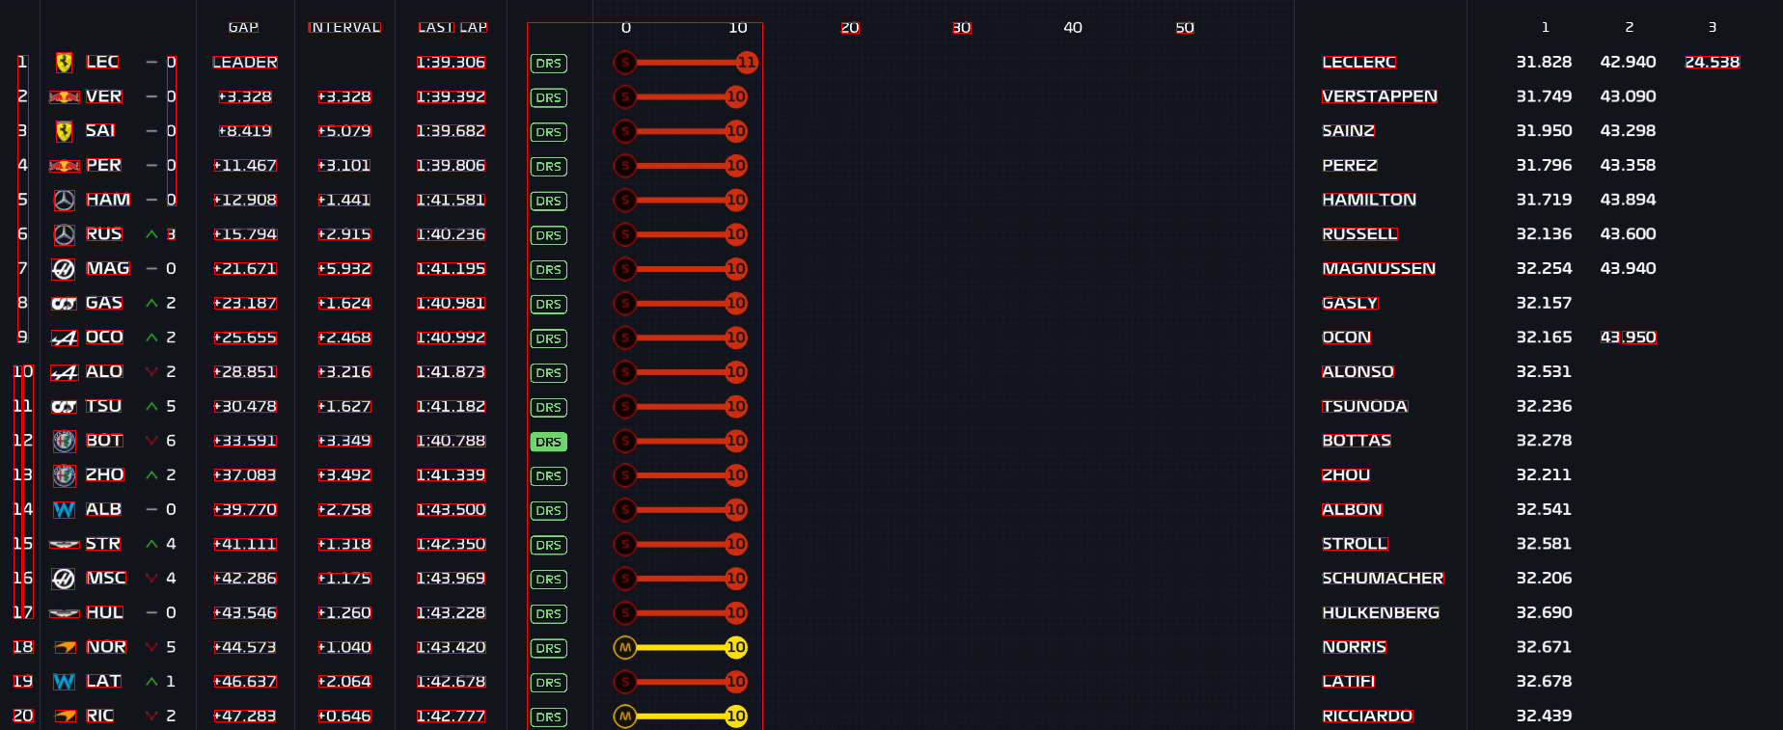Image resolution: width=1783 pixels, height=730 pixels.
Task: Select the INTERVAL column header
Action: [x=344, y=27]
